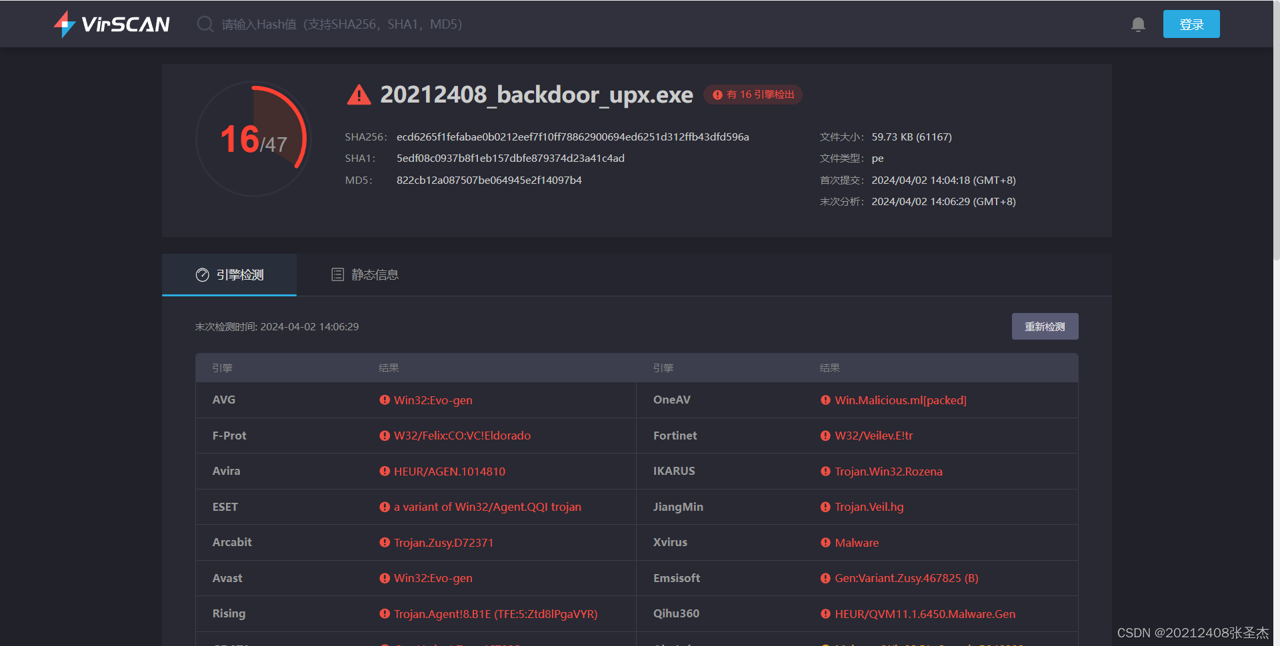Click the alert icon in the Emsisoft row

pyautogui.click(x=825, y=578)
